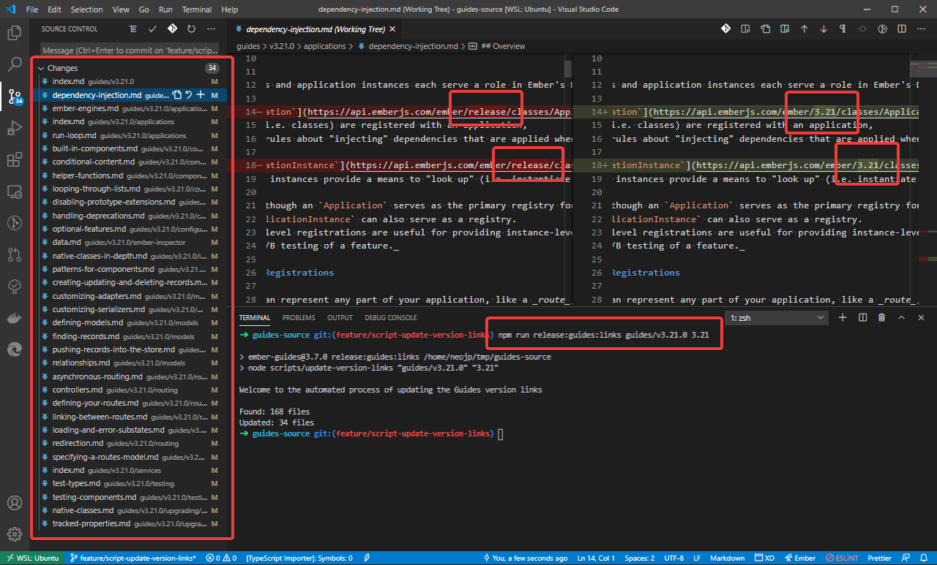The image size is (937, 565).
Task: Open the Accounts menu
Action: click(x=14, y=503)
